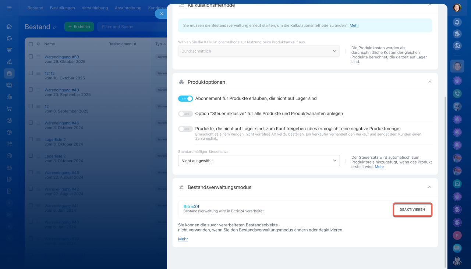
Task: Switch to the Bestellungen tab
Action: coord(63,8)
